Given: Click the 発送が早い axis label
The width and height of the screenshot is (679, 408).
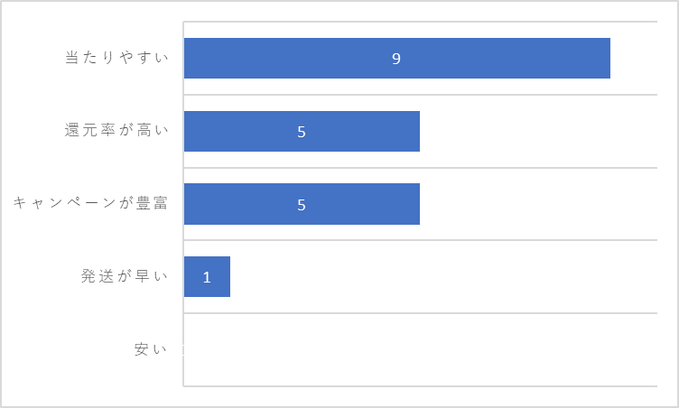Looking at the screenshot, I should tap(125, 276).
